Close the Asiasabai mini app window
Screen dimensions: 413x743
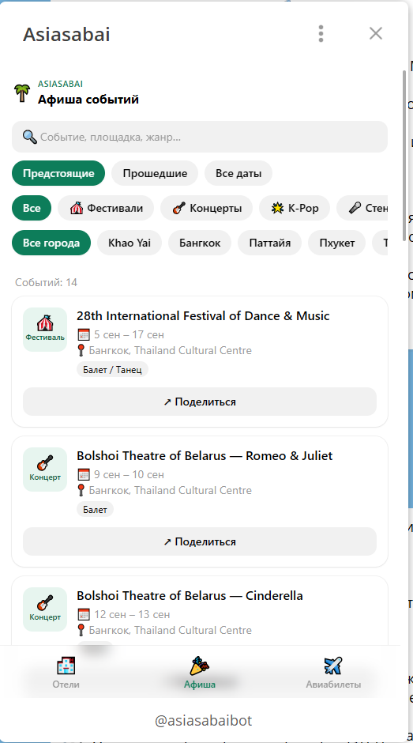376,34
